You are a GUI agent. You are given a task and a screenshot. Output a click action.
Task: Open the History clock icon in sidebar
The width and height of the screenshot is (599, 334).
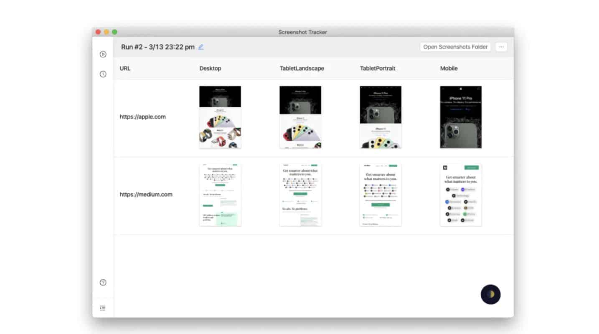click(x=103, y=74)
